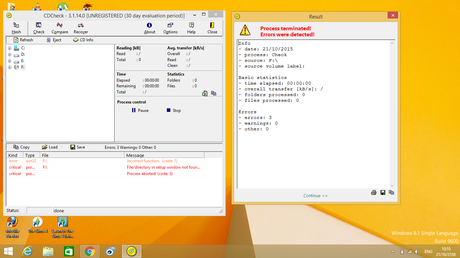The height and width of the screenshot is (258, 460).
Task: Click the Message column header
Action: [x=164, y=155]
